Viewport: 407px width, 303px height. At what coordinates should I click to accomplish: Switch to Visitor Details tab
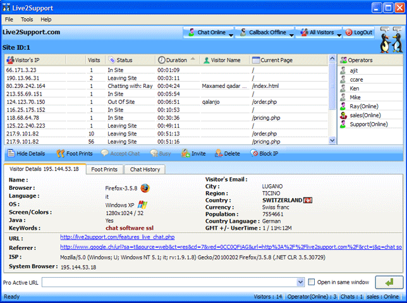click(x=44, y=169)
